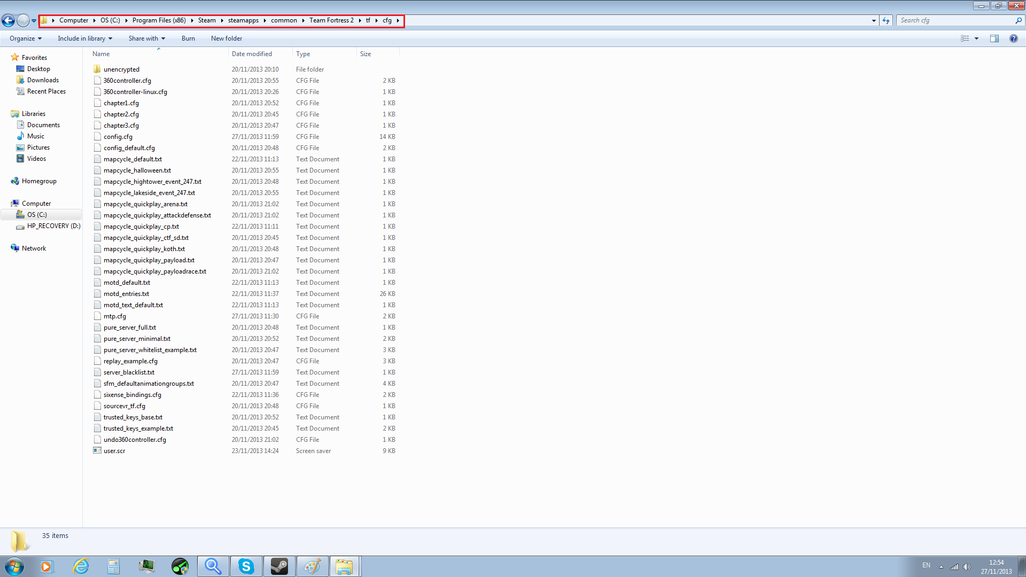Select the config.cfg file
This screenshot has height=577, width=1026.
[118, 137]
